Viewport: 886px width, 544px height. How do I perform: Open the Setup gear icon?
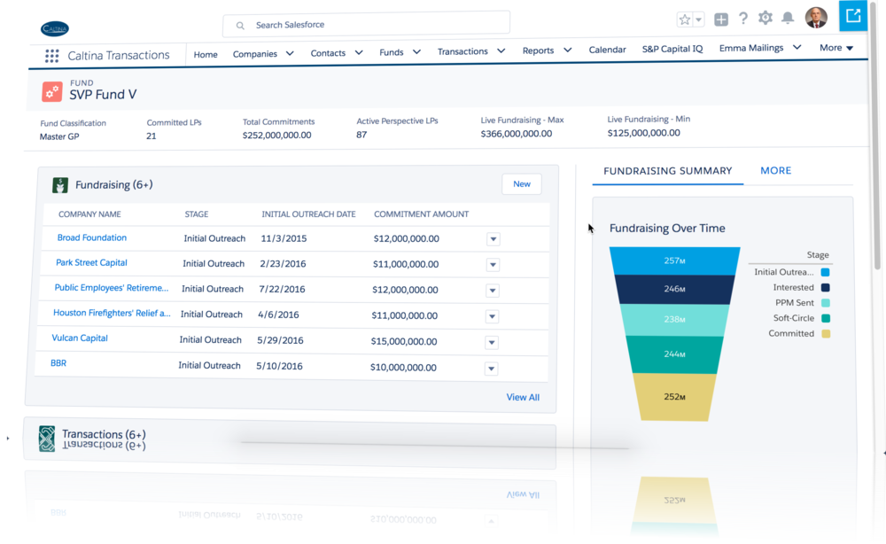pyautogui.click(x=766, y=18)
